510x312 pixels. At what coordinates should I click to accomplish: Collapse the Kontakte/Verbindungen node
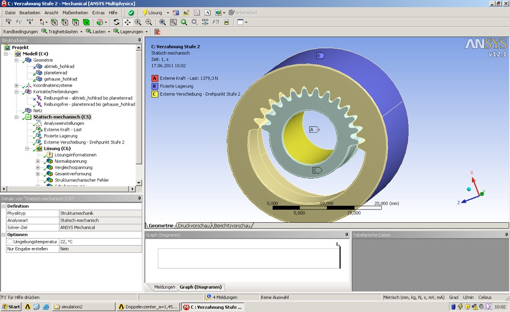(16, 91)
